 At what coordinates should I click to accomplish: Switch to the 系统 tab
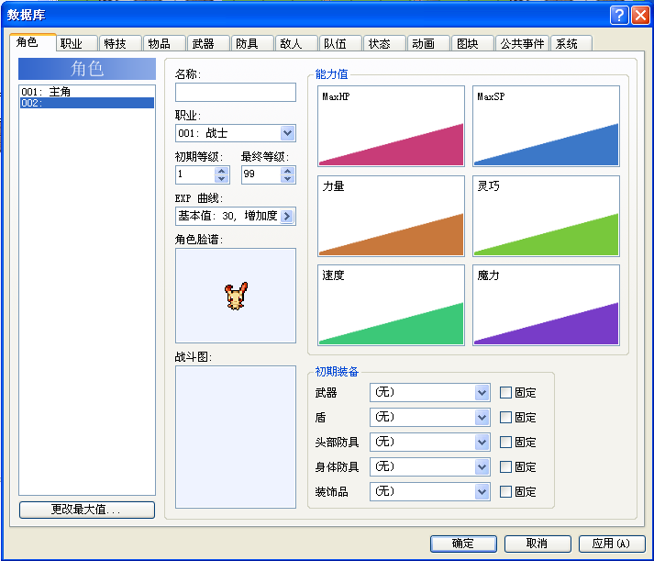click(571, 43)
